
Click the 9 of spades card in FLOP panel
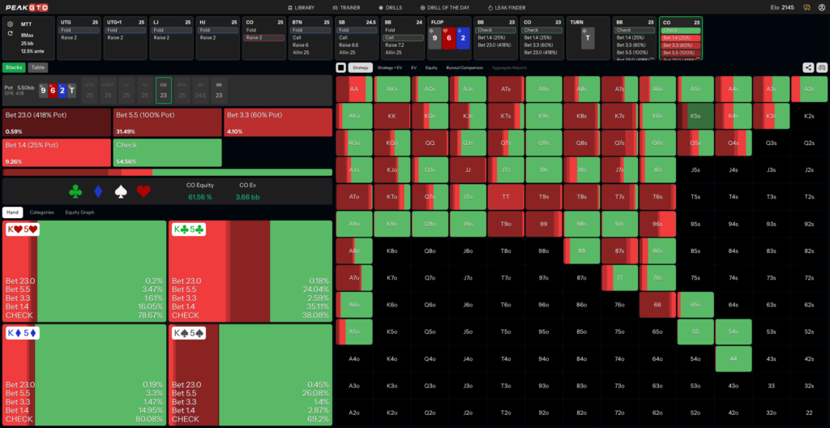click(x=434, y=39)
